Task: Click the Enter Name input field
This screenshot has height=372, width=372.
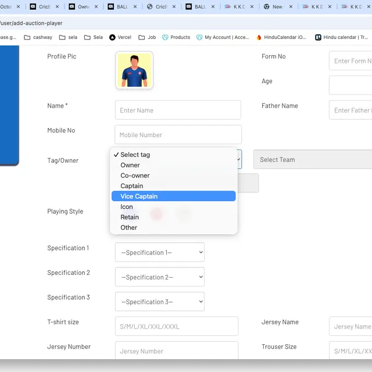Action: (178, 110)
